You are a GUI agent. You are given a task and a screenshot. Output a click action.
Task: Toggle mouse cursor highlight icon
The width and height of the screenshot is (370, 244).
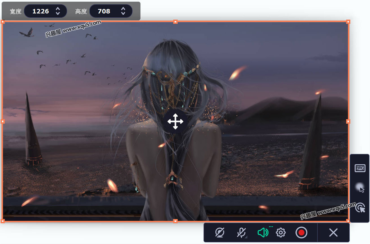point(360,188)
